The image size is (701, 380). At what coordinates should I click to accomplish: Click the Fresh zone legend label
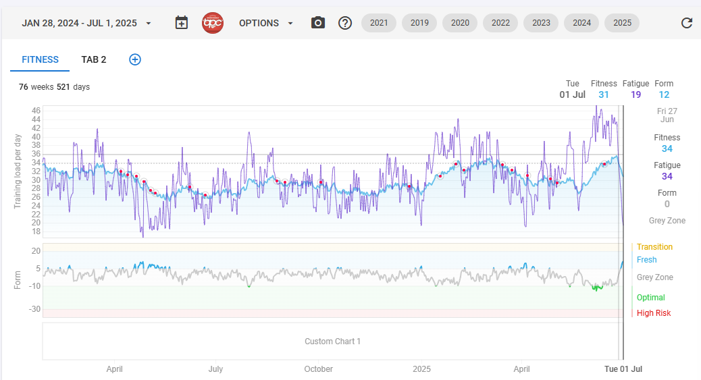point(646,260)
